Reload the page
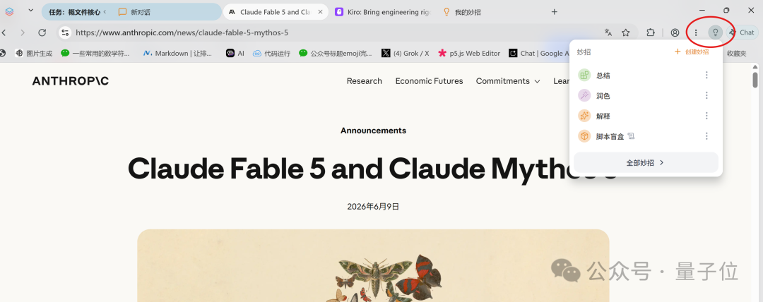Image resolution: width=763 pixels, height=302 pixels. click(42, 32)
